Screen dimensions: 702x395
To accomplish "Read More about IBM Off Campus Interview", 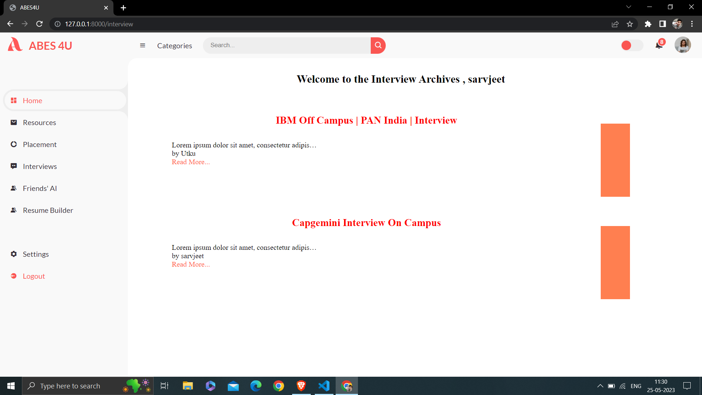I will click(x=190, y=162).
